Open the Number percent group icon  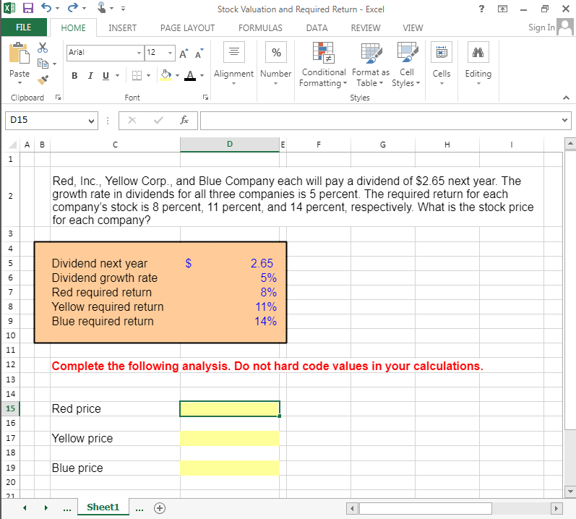click(276, 52)
